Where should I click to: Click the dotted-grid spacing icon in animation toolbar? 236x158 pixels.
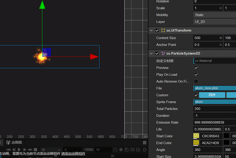coord(115,149)
